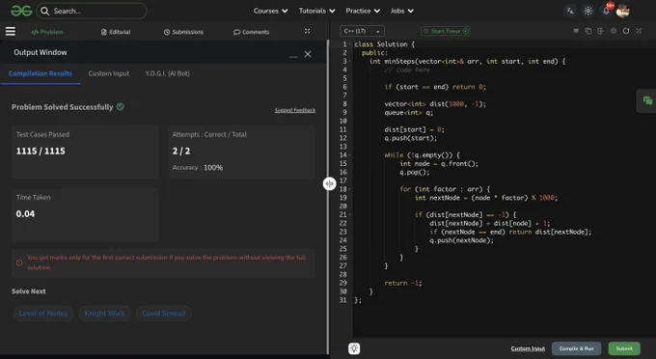
Task: Select the Custom Input tab
Action: pos(109,73)
